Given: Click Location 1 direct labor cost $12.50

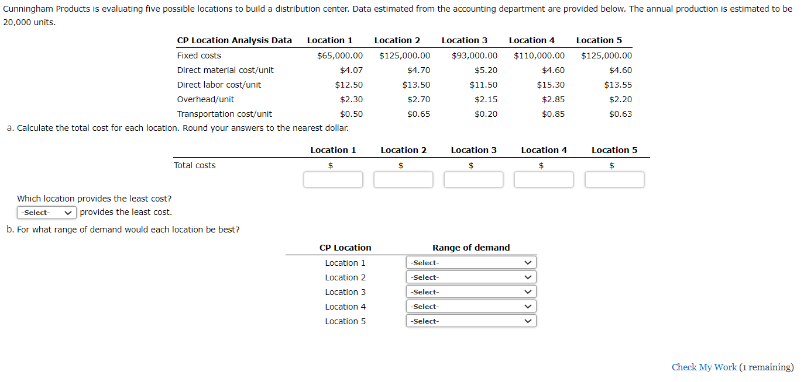Looking at the screenshot, I should [349, 85].
